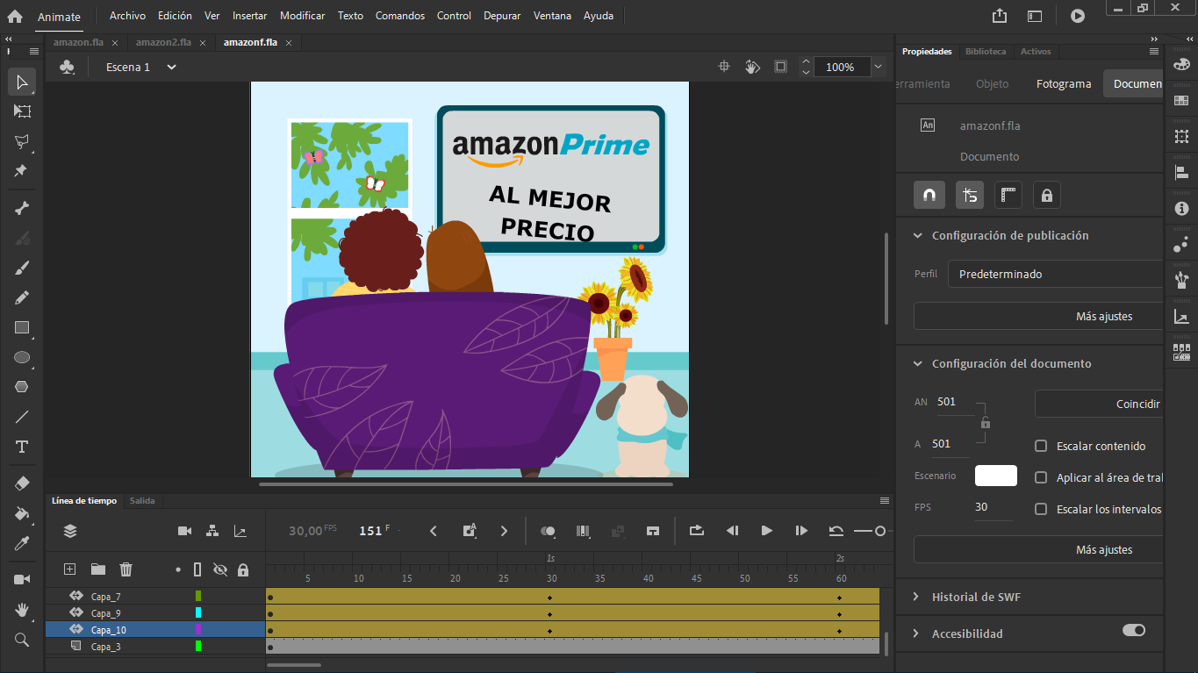
Task: Toggle rulers button in Properties
Action: click(x=1008, y=195)
